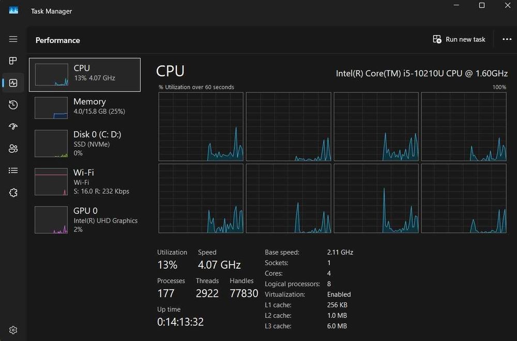The image size is (517, 341).
Task: Click the first logical processor graph
Action: 201,127
